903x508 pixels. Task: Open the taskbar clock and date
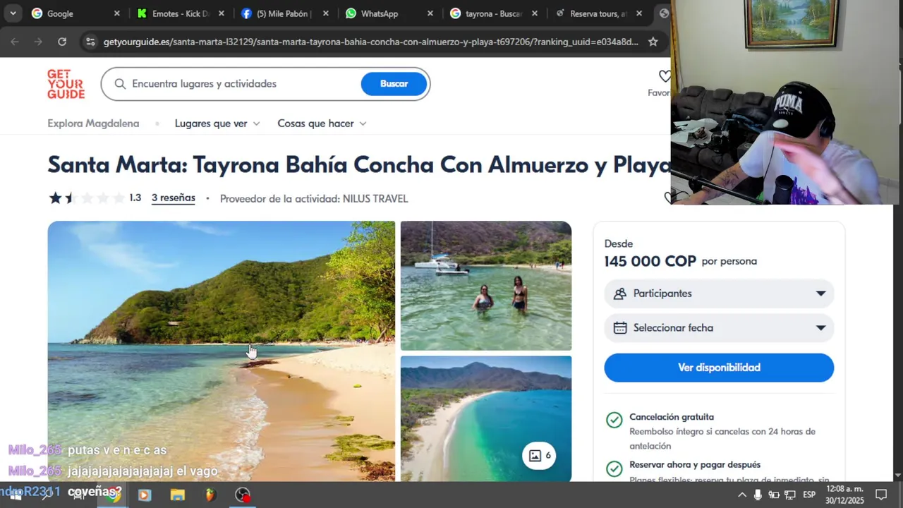[844, 495]
